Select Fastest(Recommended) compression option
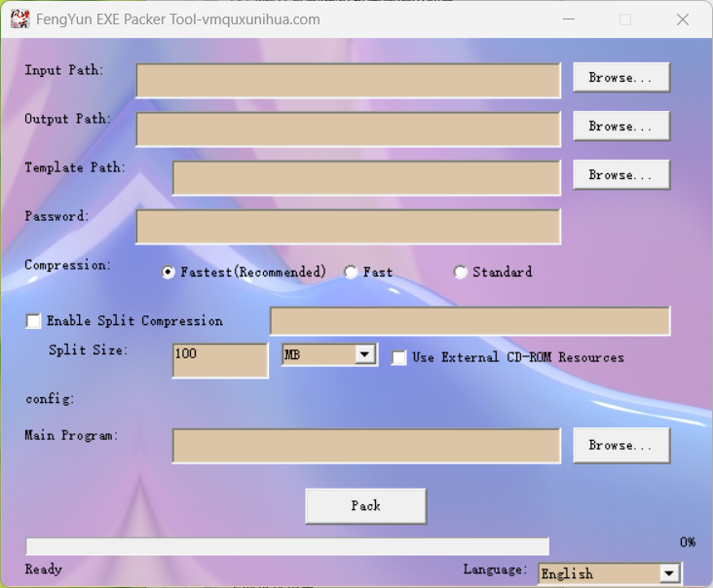The width and height of the screenshot is (713, 588). 169,273
